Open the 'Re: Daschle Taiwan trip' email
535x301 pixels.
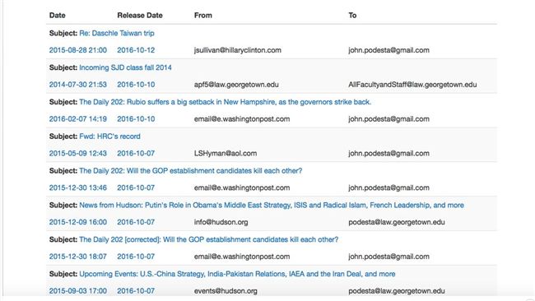tap(117, 33)
